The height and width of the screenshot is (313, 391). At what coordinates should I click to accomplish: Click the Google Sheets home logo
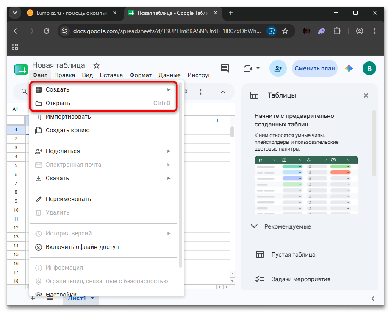[20, 70]
